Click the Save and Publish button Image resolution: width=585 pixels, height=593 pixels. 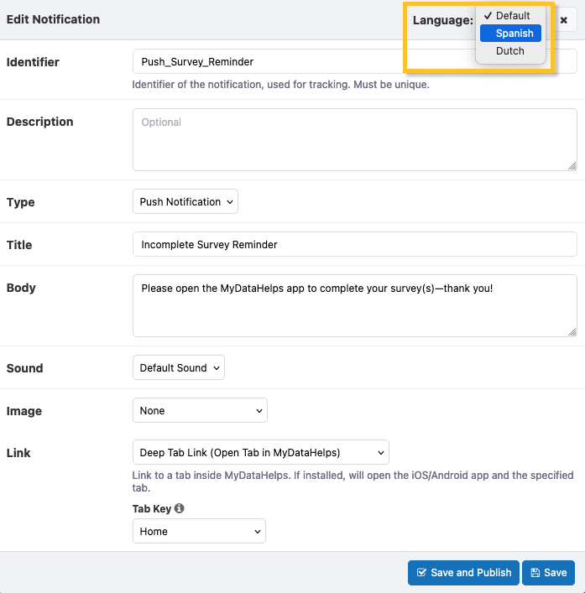(x=463, y=573)
